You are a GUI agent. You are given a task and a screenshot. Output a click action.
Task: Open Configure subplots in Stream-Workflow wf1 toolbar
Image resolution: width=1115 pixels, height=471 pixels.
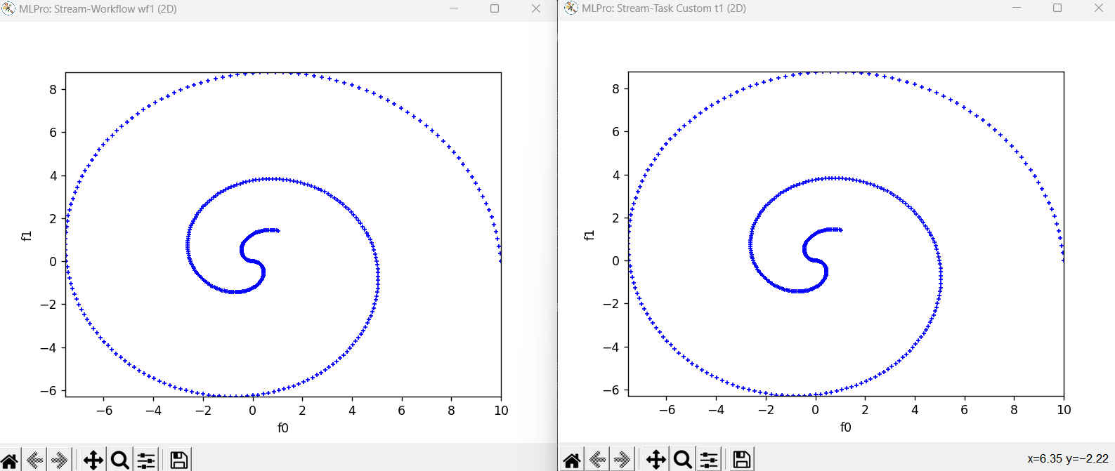point(146,460)
